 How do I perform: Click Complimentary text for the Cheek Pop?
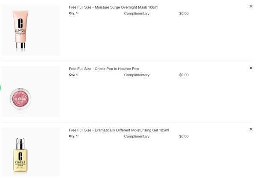(137, 75)
